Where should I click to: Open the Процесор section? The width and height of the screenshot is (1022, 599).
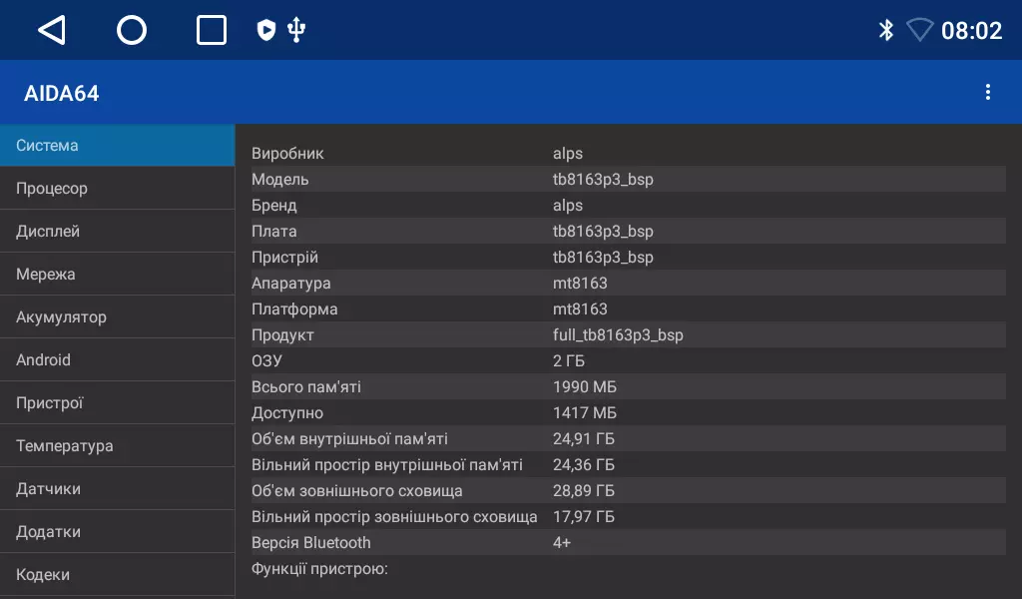point(117,189)
